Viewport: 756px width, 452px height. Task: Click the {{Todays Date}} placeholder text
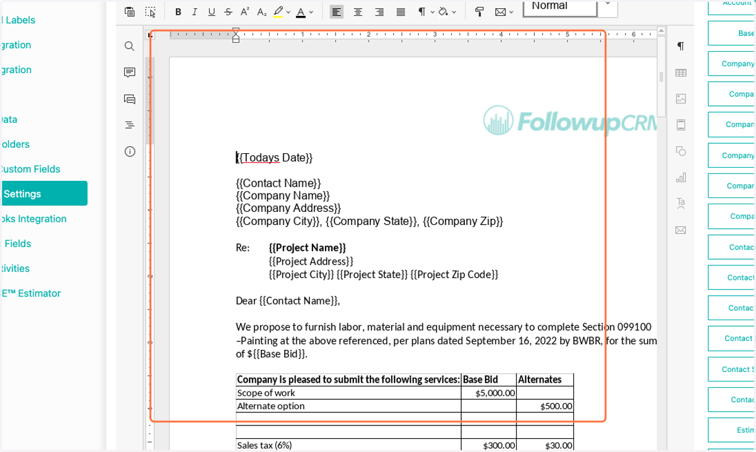[274, 158]
